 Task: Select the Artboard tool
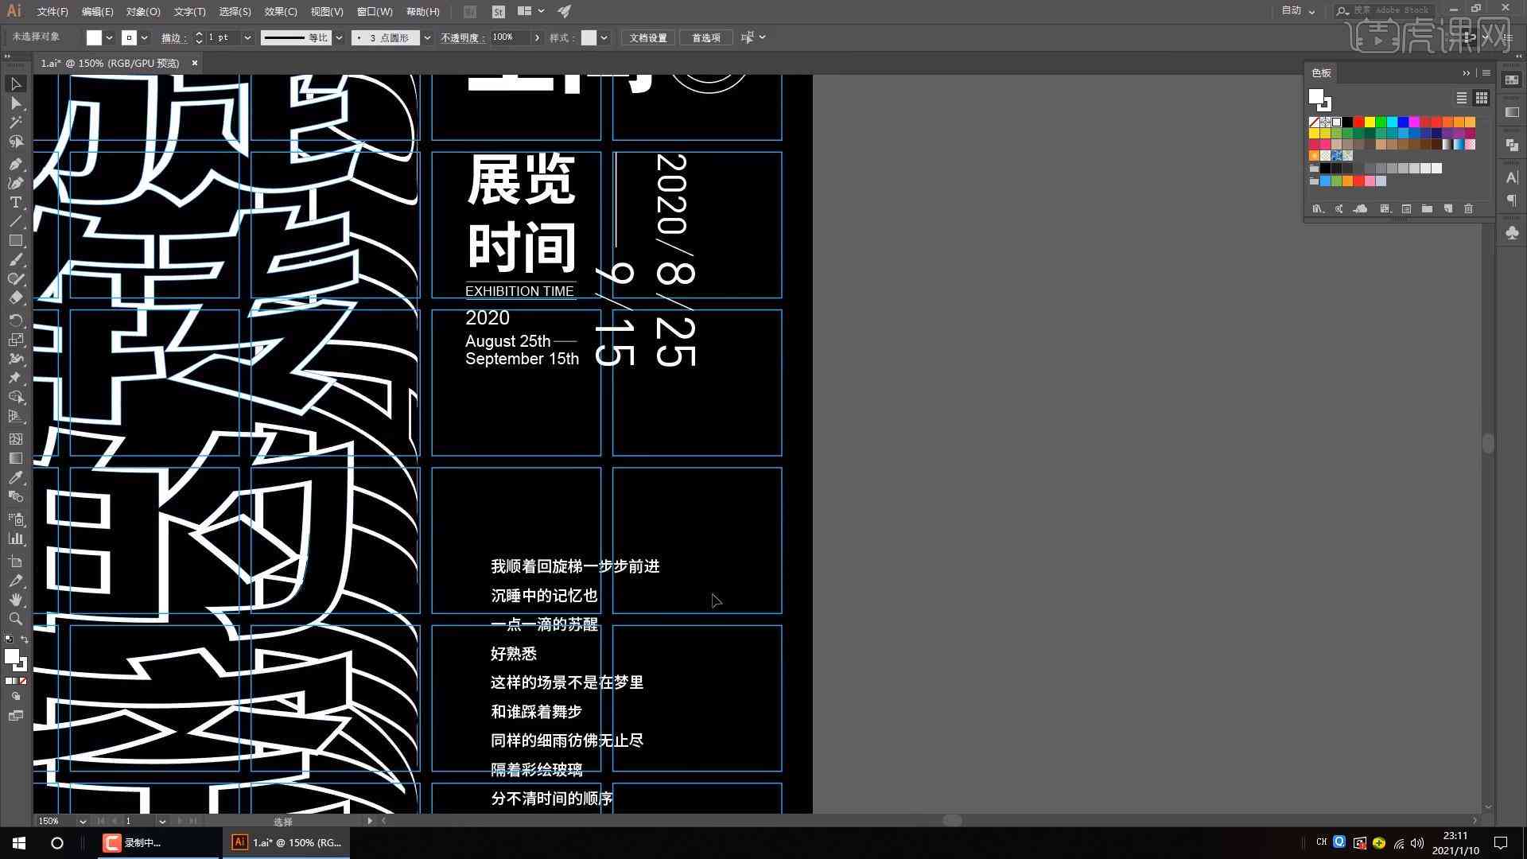pyautogui.click(x=15, y=562)
